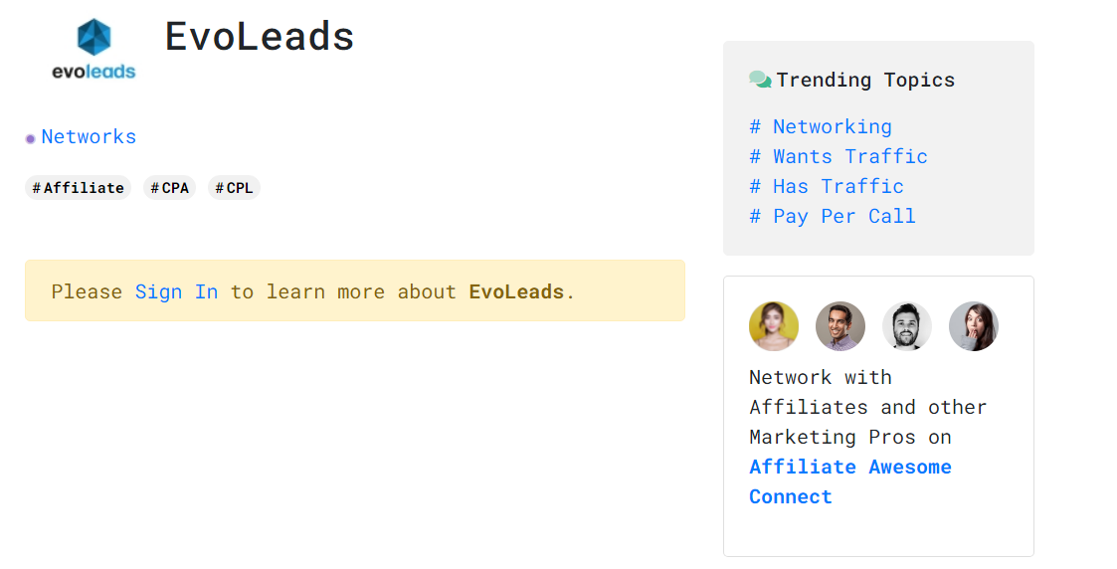Select the #CPA tag
This screenshot has height=569, width=1117.
169,188
